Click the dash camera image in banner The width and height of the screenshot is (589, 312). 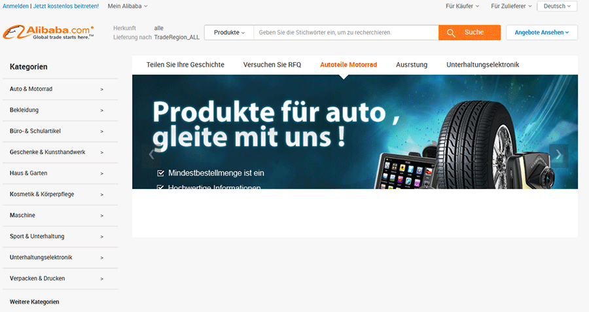click(531, 171)
